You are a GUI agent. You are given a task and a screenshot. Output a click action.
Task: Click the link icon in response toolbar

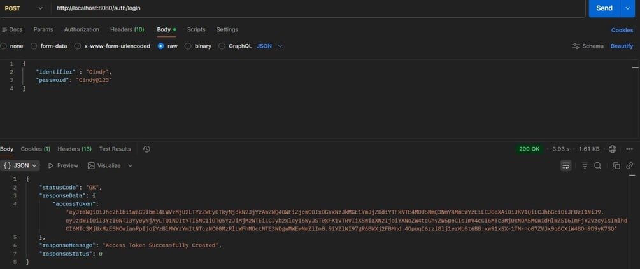(630, 165)
